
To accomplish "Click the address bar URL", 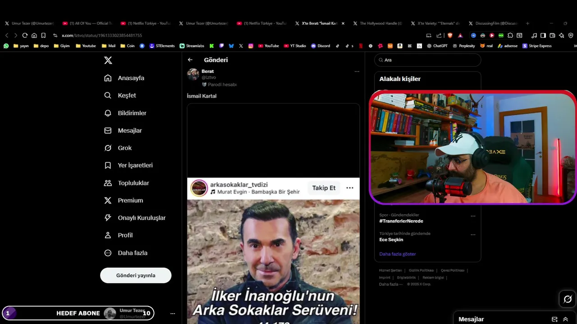I will click(102, 36).
